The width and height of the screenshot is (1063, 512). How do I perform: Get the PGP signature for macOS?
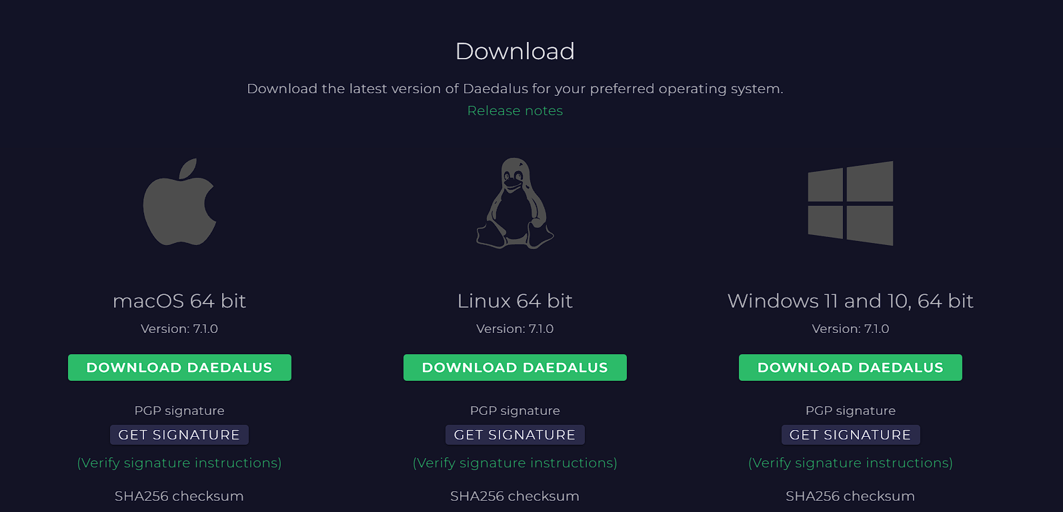pyautogui.click(x=179, y=435)
